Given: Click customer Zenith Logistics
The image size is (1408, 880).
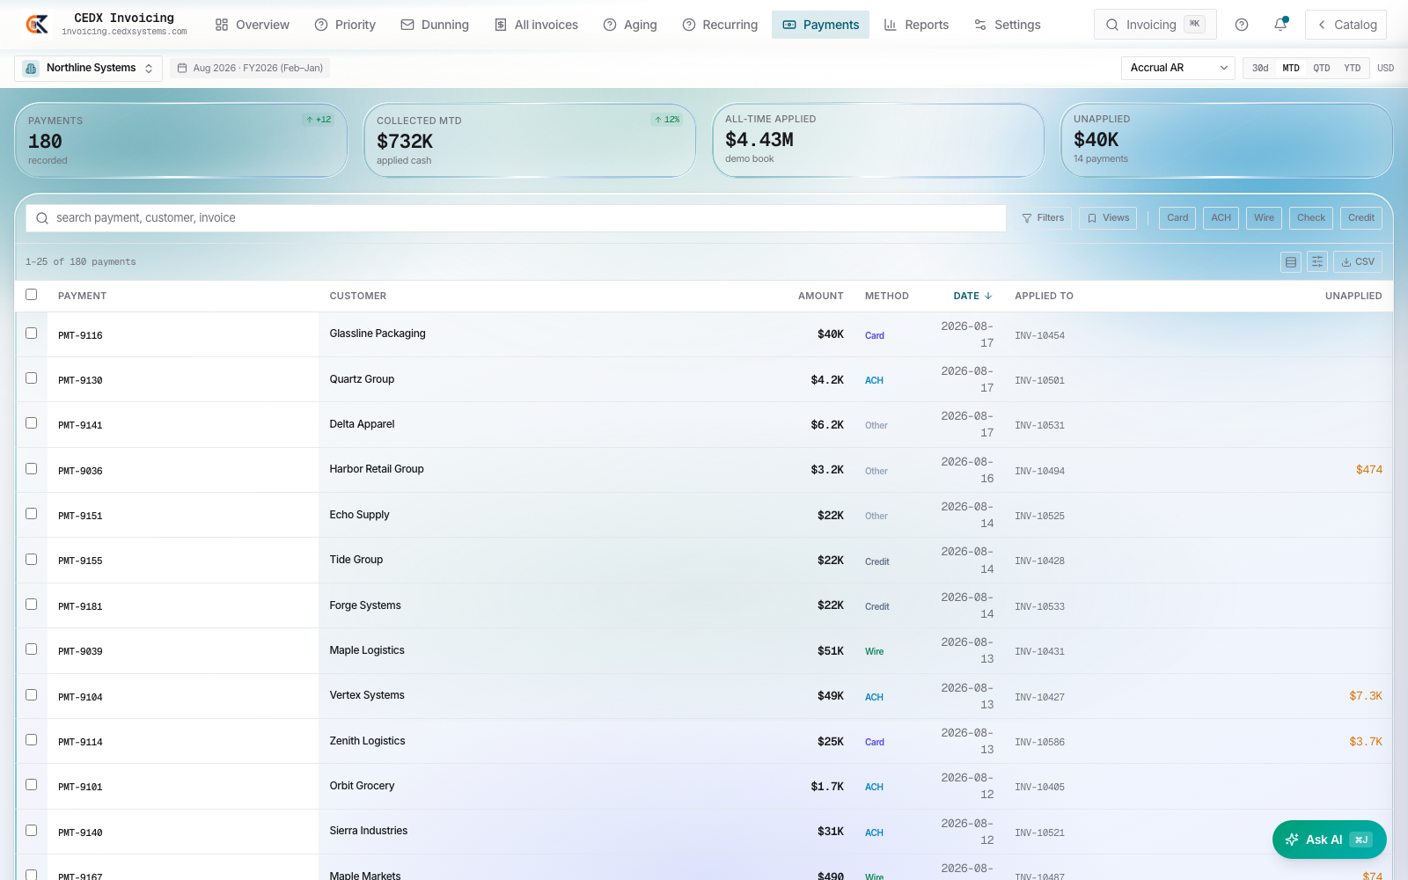Looking at the screenshot, I should (x=367, y=741).
